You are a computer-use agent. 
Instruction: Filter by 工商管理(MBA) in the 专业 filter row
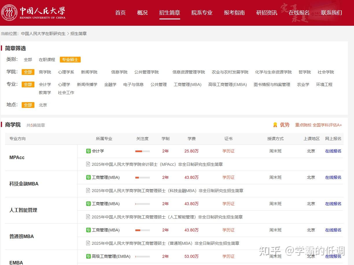click(187, 84)
